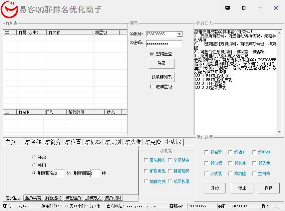
Task: Switch to the 主页 tab
Action: pos(13,142)
